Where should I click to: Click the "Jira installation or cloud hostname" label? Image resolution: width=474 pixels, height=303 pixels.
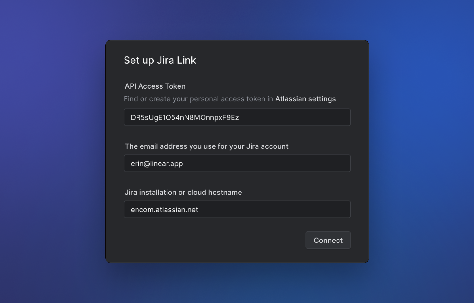pyautogui.click(x=183, y=193)
